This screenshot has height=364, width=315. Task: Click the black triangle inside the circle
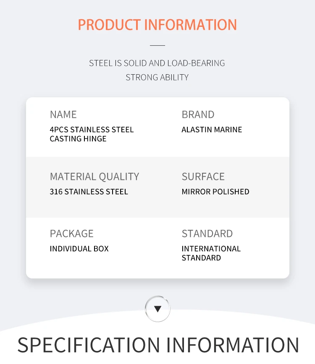click(x=157, y=309)
